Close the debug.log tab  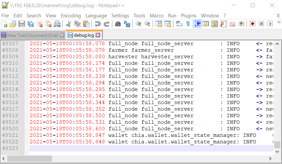pyautogui.click(x=98, y=35)
